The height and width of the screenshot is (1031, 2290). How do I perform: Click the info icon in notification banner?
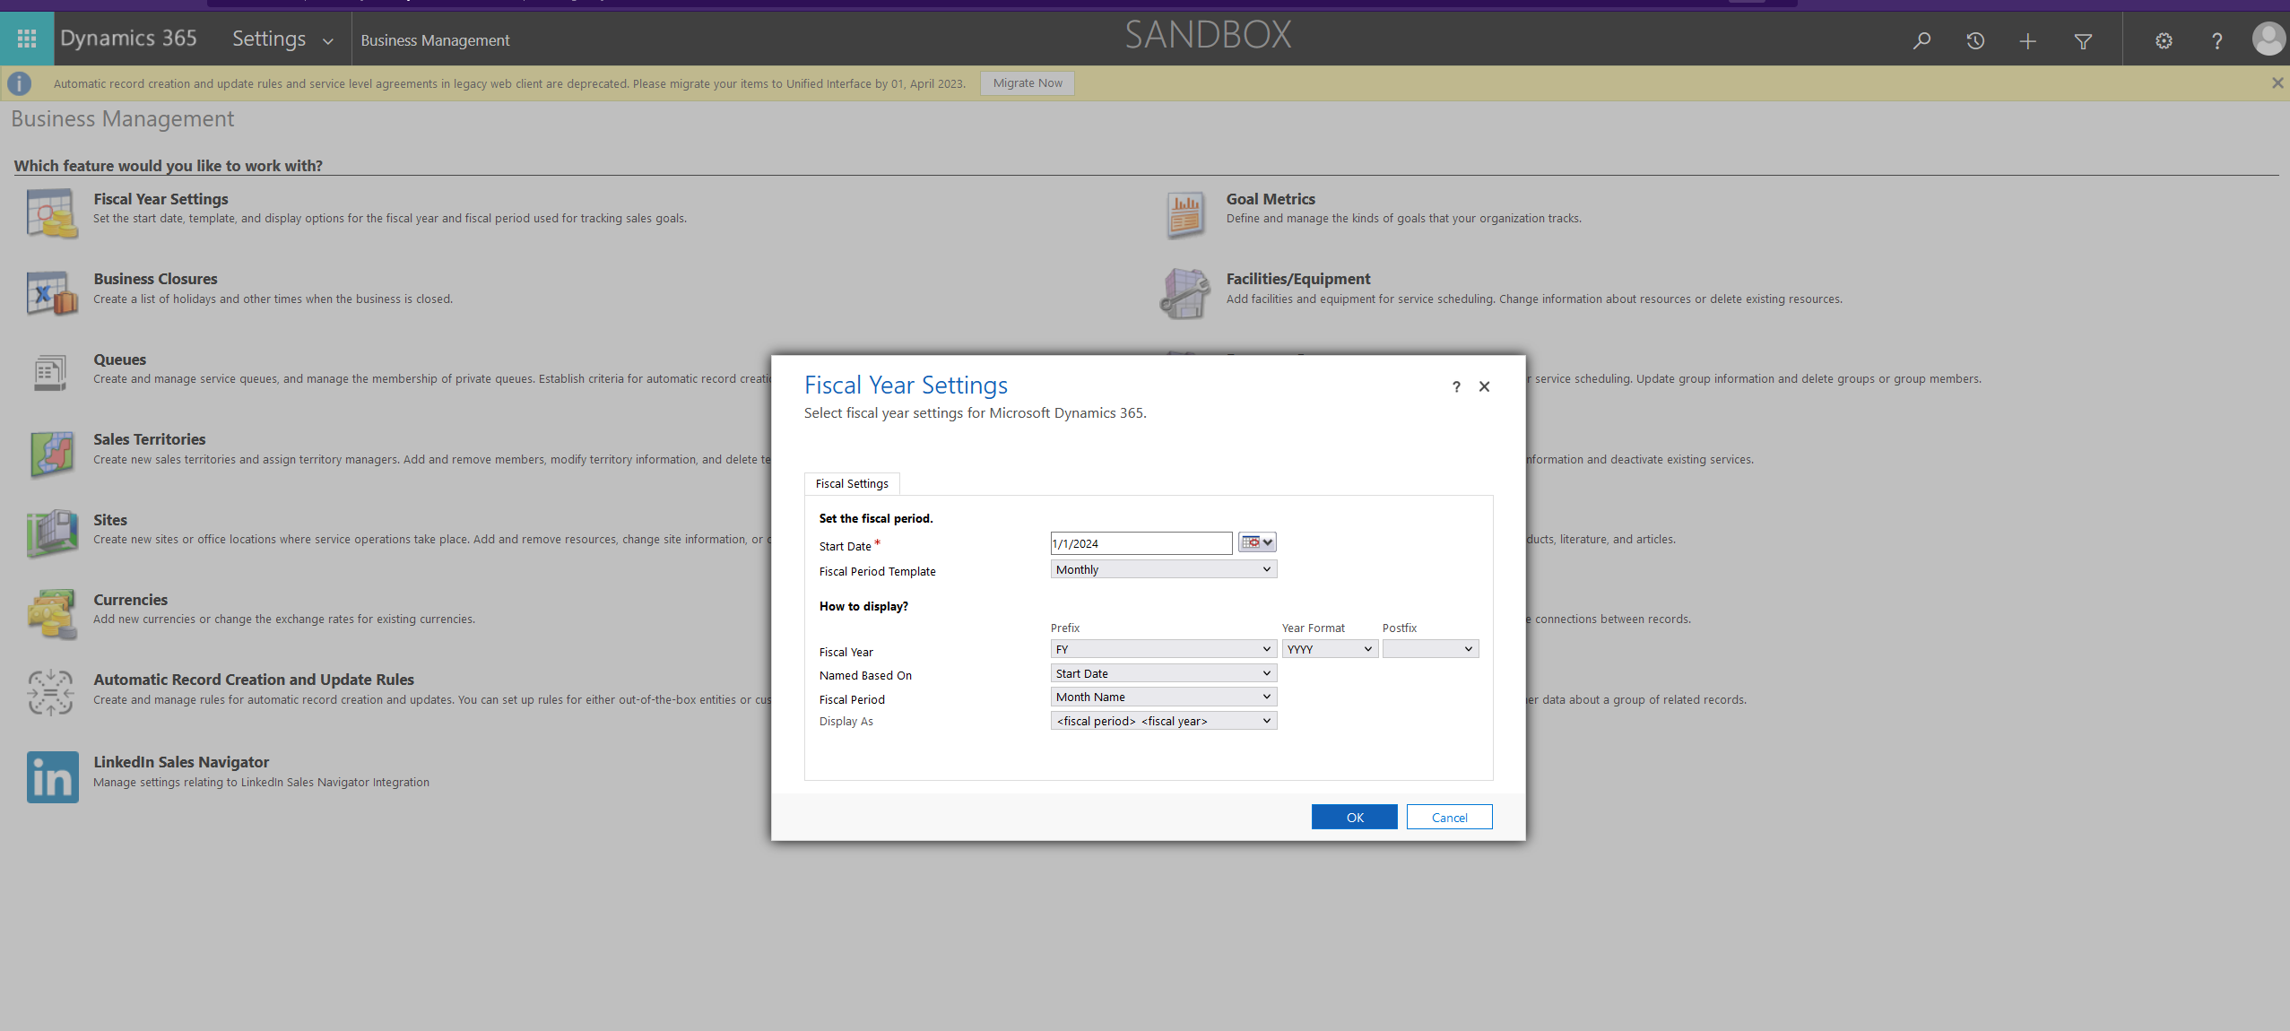(x=20, y=83)
